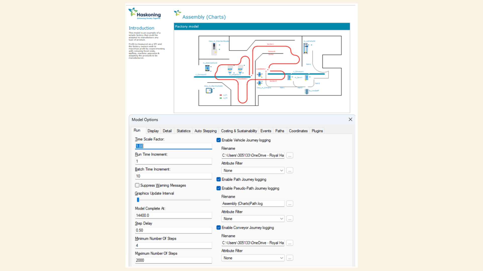Open the Costing & Sustainability tab
Viewport: 483px width, 271px height.
point(239,131)
